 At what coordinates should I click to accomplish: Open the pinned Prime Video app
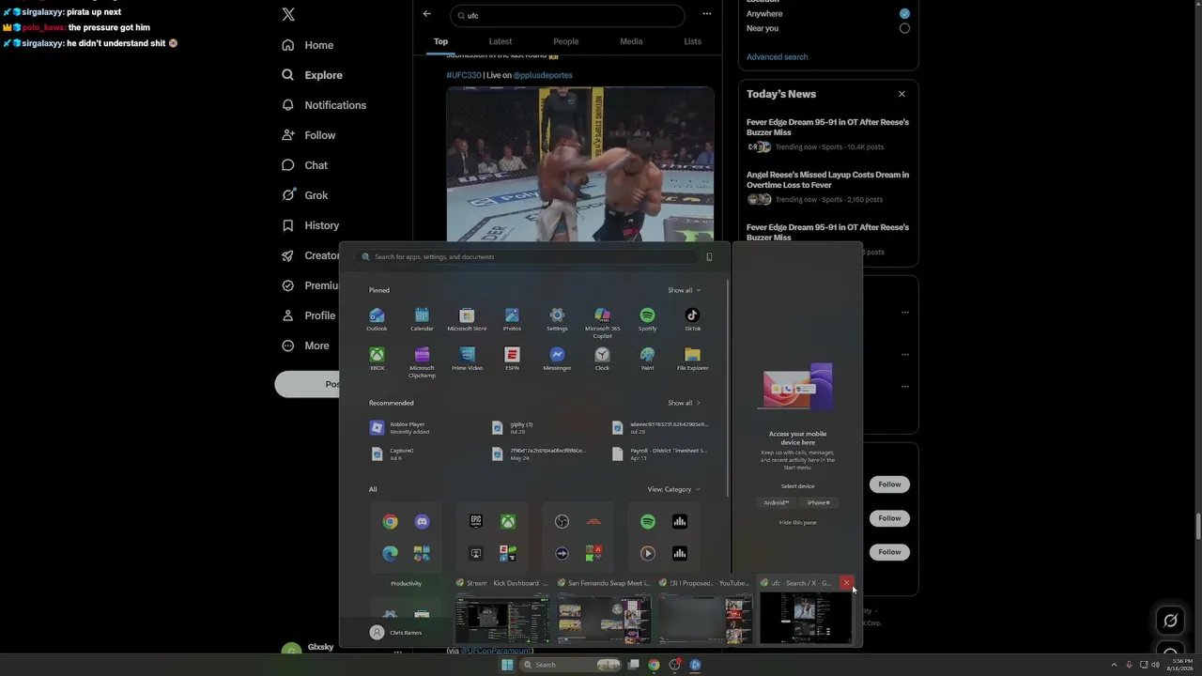[467, 359]
